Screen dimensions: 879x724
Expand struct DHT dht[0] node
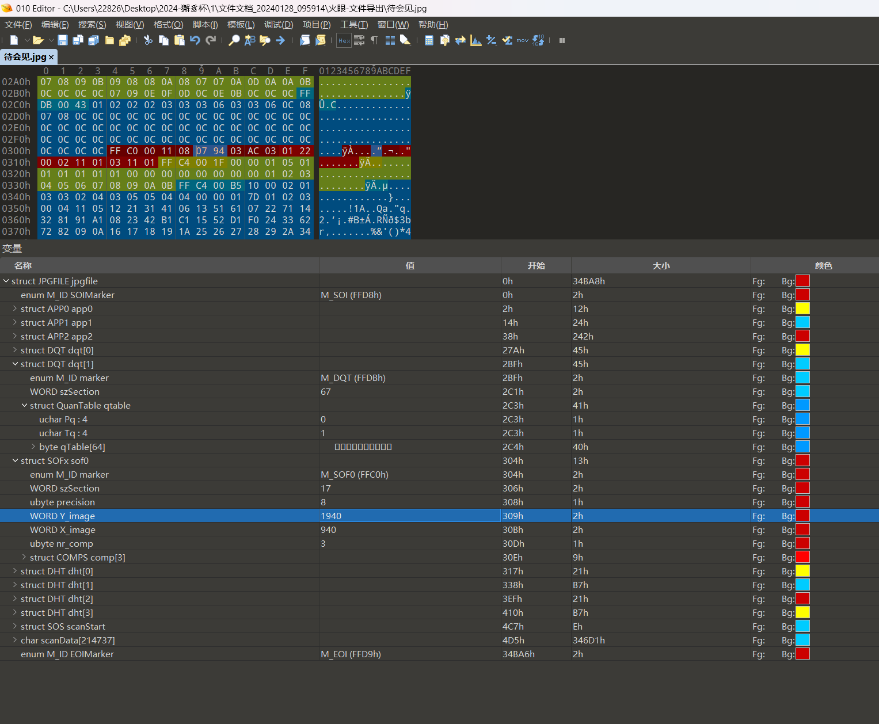coord(15,571)
